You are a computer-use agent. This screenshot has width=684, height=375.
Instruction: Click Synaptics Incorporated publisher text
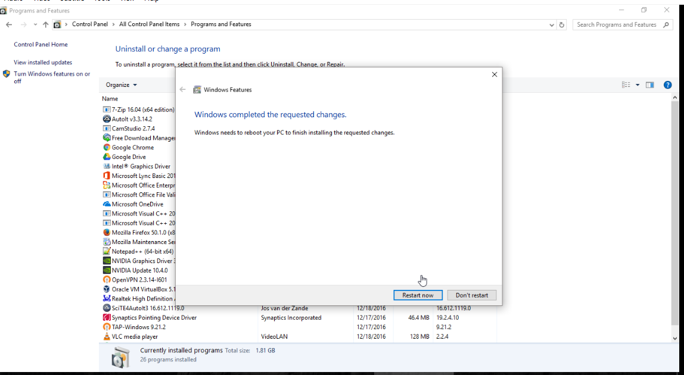[x=291, y=317]
